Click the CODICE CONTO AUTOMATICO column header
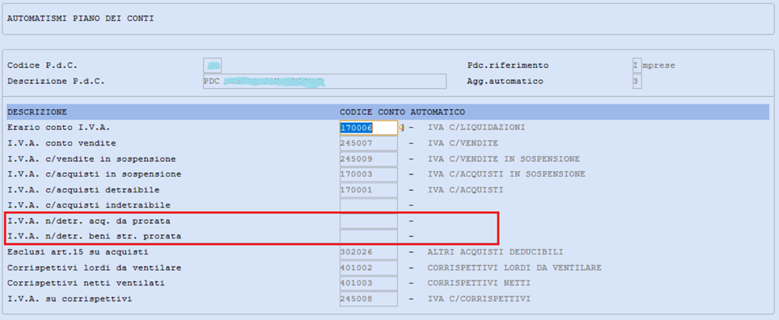 (402, 112)
